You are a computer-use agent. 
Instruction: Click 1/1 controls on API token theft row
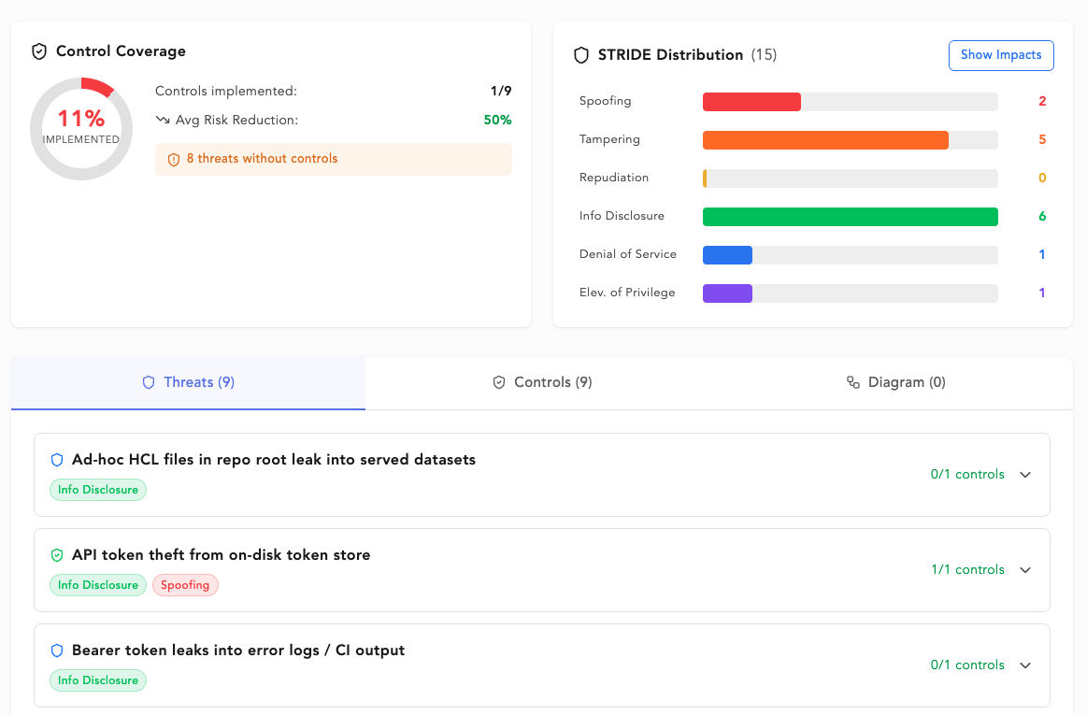coord(967,570)
